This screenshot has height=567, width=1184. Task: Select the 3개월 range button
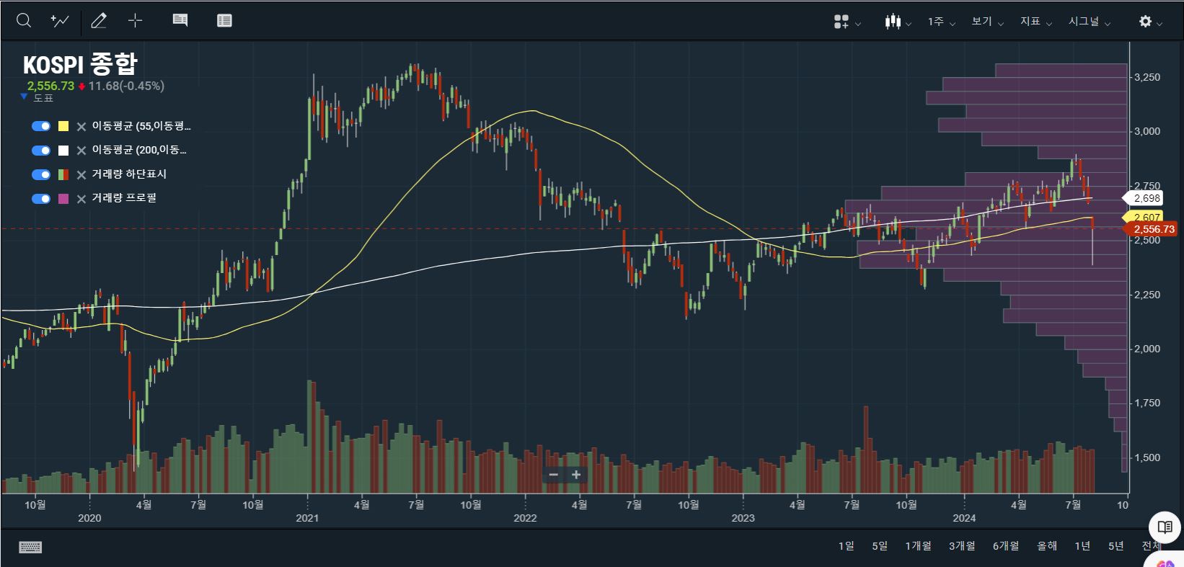click(961, 546)
